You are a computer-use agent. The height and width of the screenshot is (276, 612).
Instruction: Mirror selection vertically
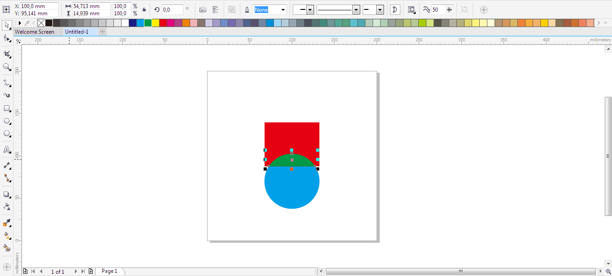[216, 9]
